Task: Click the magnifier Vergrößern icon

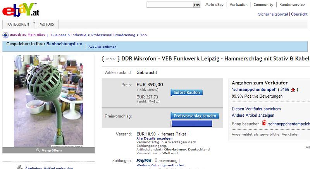Action: click(x=38, y=150)
